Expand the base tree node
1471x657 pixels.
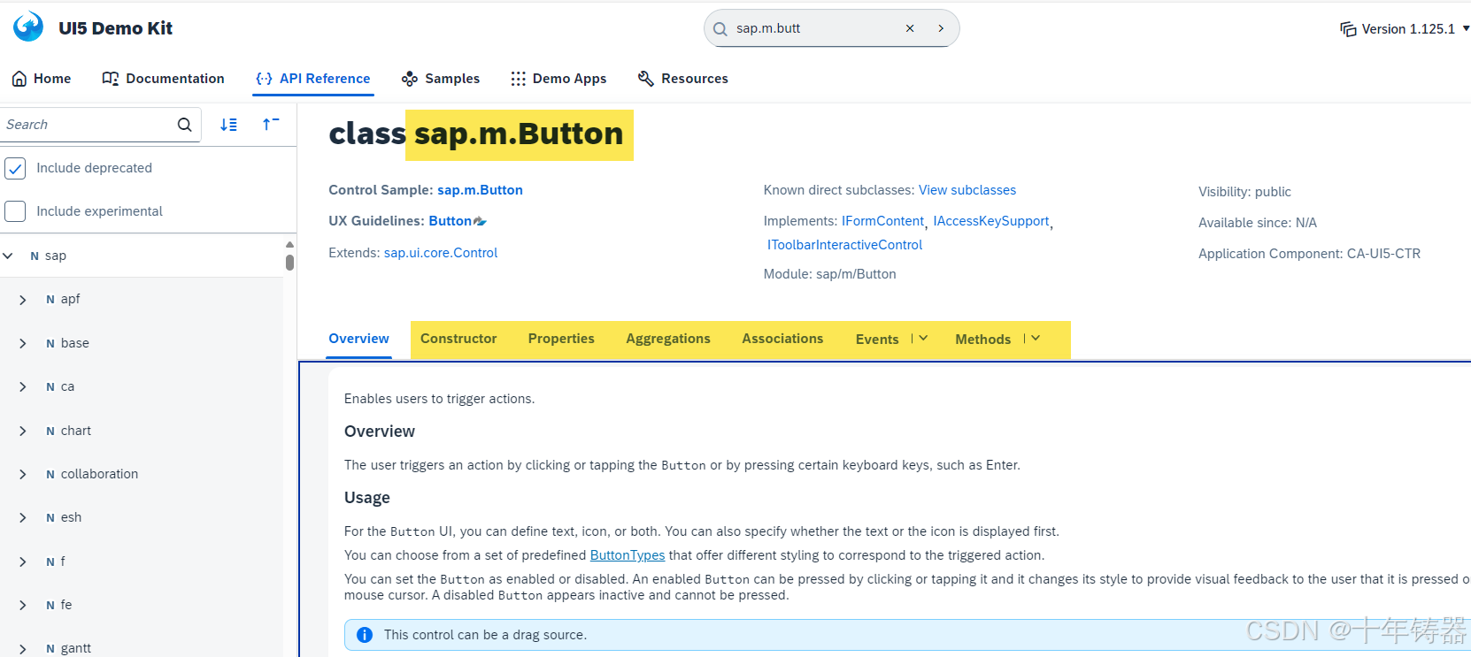pos(22,343)
